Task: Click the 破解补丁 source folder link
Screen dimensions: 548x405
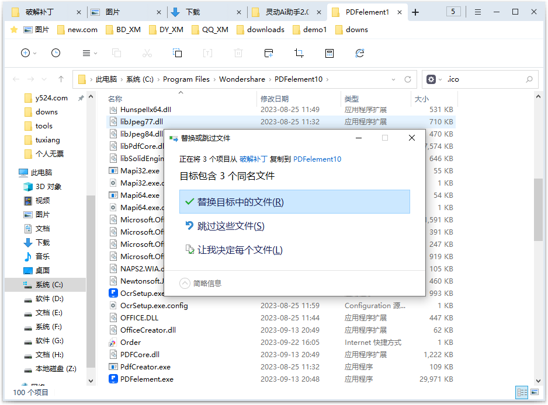Action: pyautogui.click(x=254, y=159)
